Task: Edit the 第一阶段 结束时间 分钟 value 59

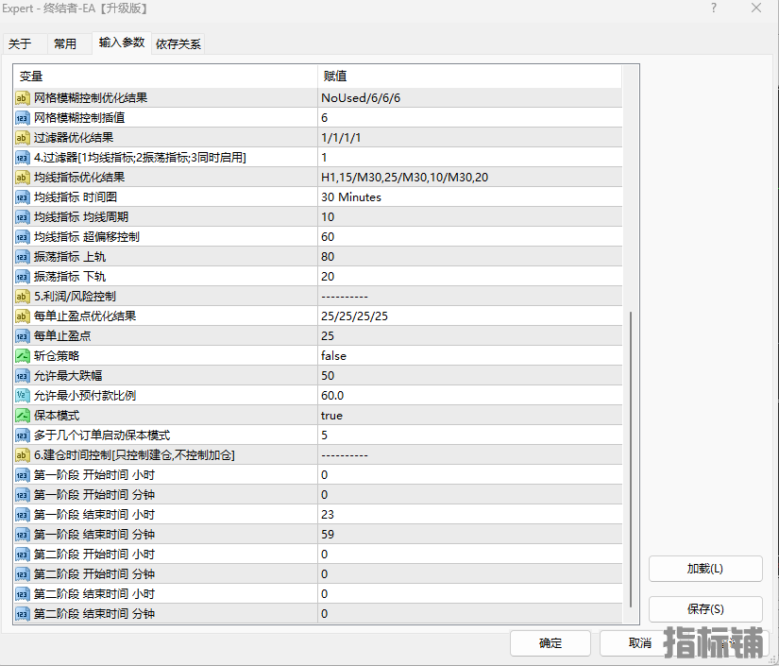Action: (470, 535)
